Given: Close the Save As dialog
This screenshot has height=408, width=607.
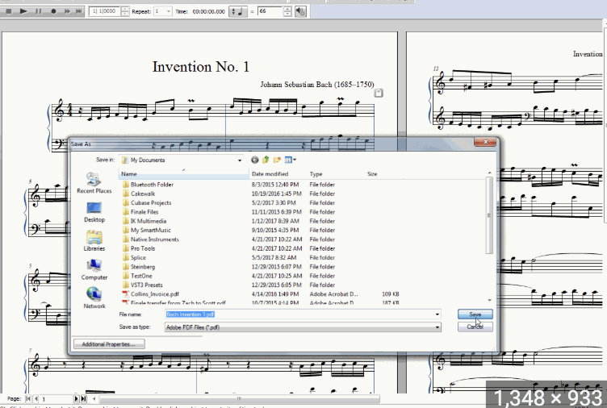Looking at the screenshot, I should (x=485, y=142).
